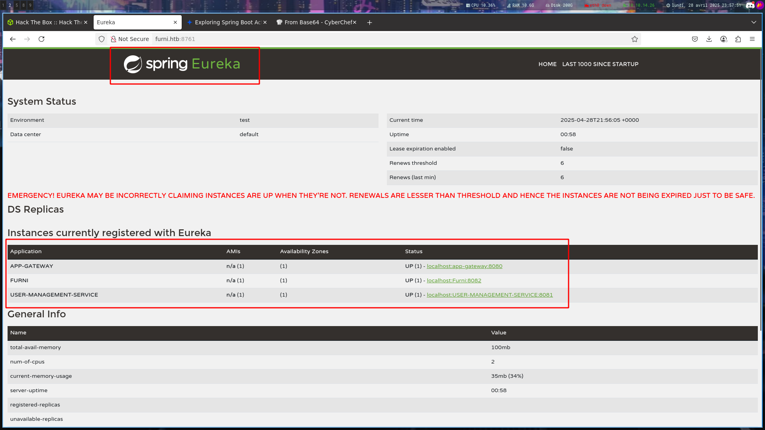
Task: Click the Pocket save icon
Action: [695, 39]
